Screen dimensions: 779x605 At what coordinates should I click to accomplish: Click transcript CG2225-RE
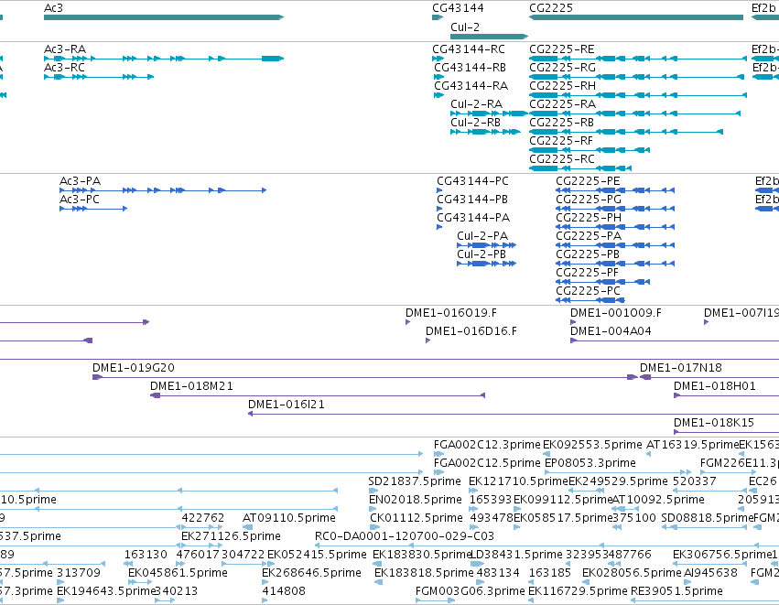(561, 49)
